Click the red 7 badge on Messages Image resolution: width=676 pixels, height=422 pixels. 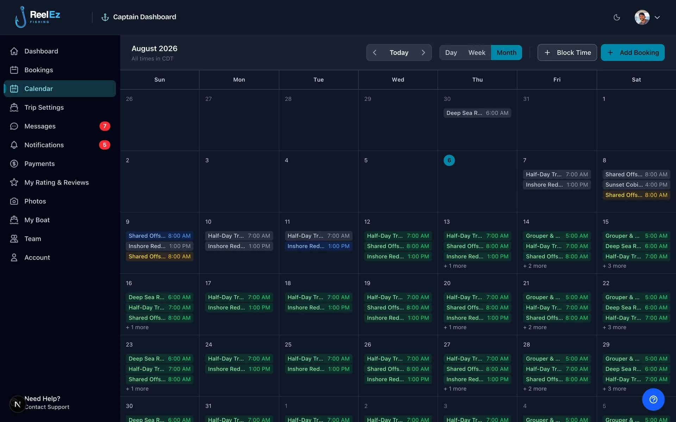point(105,126)
